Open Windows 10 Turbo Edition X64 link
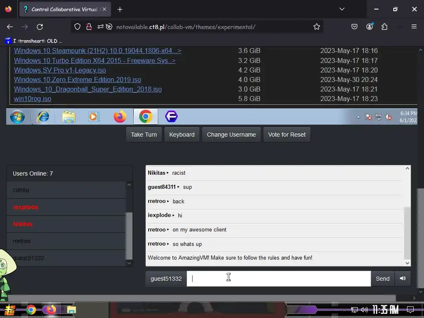The height and width of the screenshot is (318, 424). click(95, 60)
